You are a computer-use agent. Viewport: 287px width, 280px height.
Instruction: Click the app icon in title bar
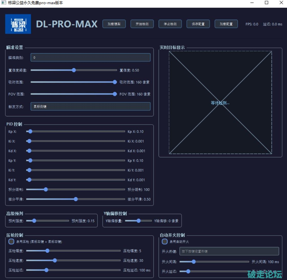(x=4, y=3)
